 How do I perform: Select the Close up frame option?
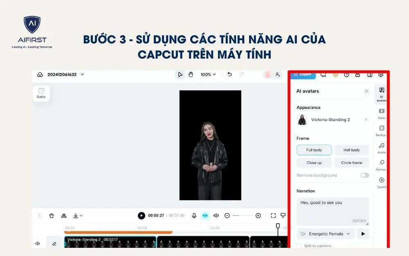point(314,163)
